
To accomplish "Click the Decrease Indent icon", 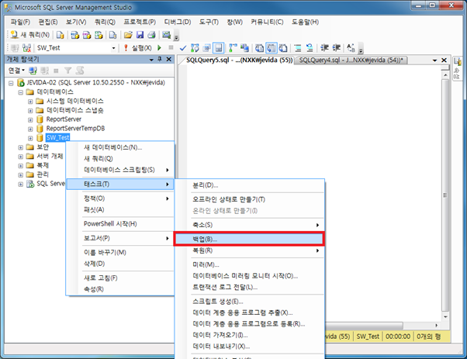I will 324,47.
